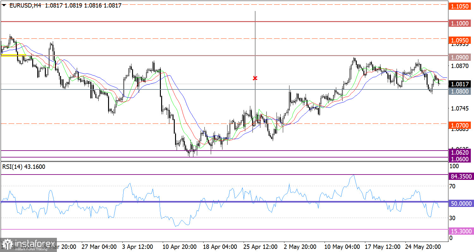Click the 1.0800 gray price level label
Screen dimensions: 474x252
460,91
